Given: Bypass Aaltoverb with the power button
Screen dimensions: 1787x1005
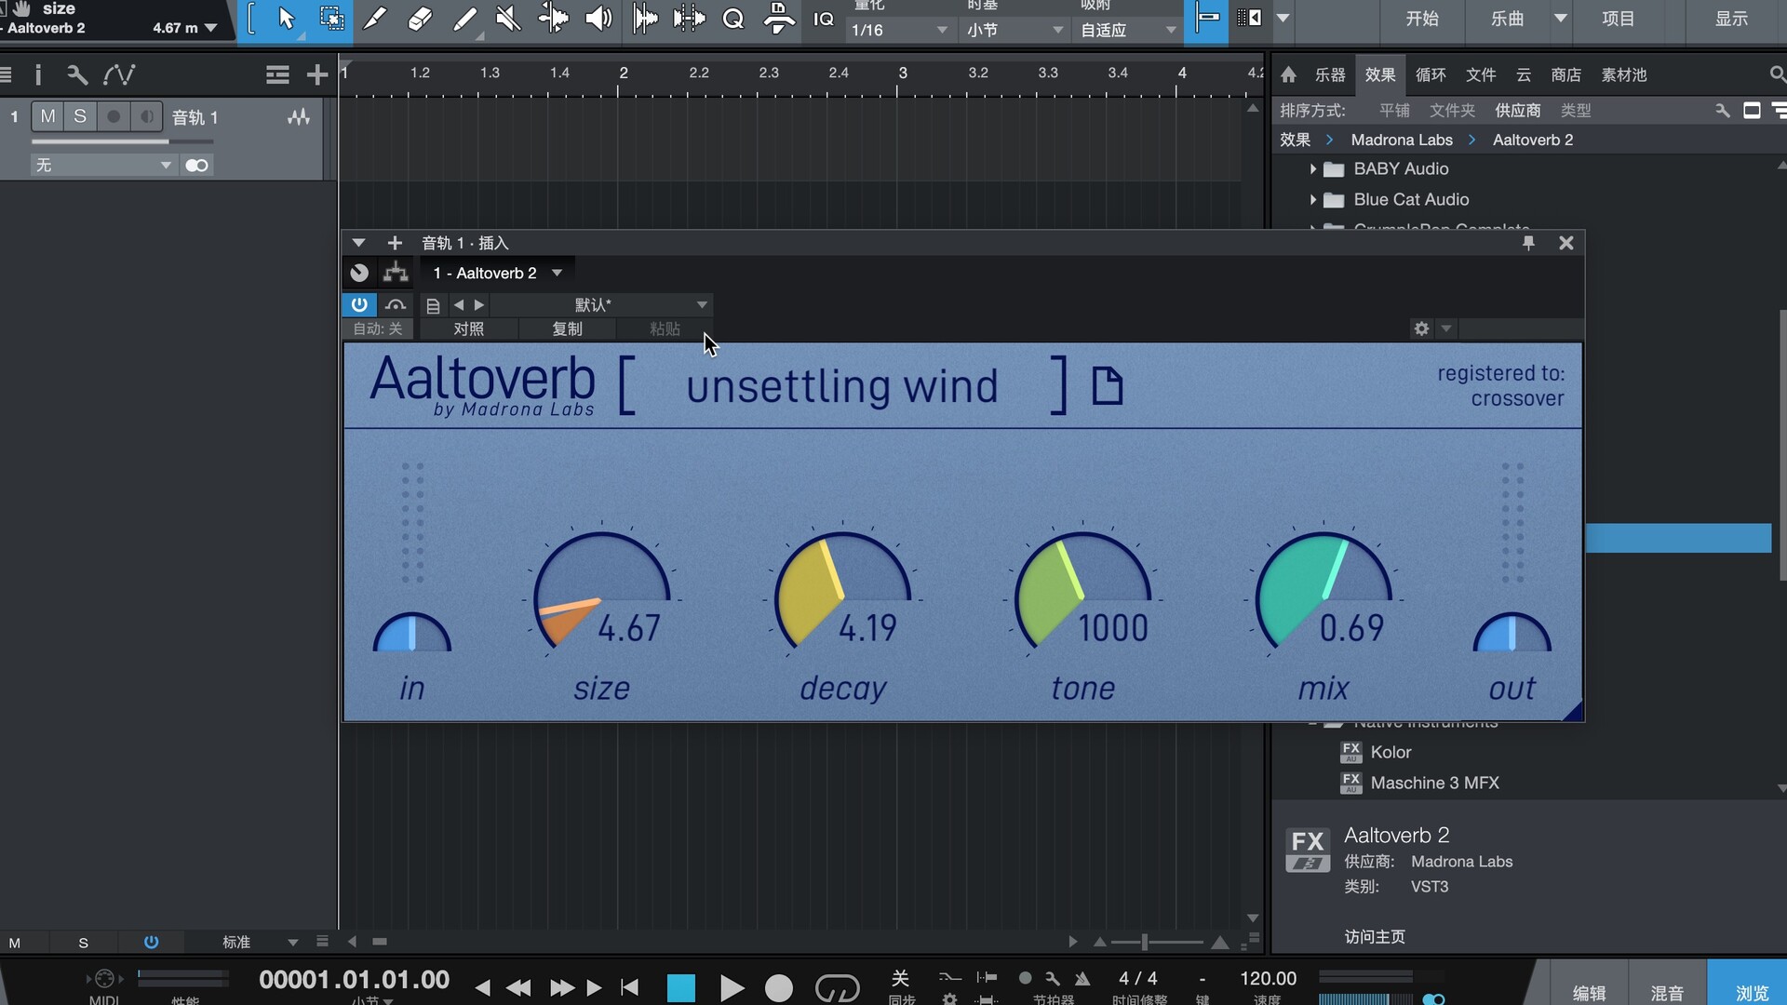Looking at the screenshot, I should pos(359,304).
